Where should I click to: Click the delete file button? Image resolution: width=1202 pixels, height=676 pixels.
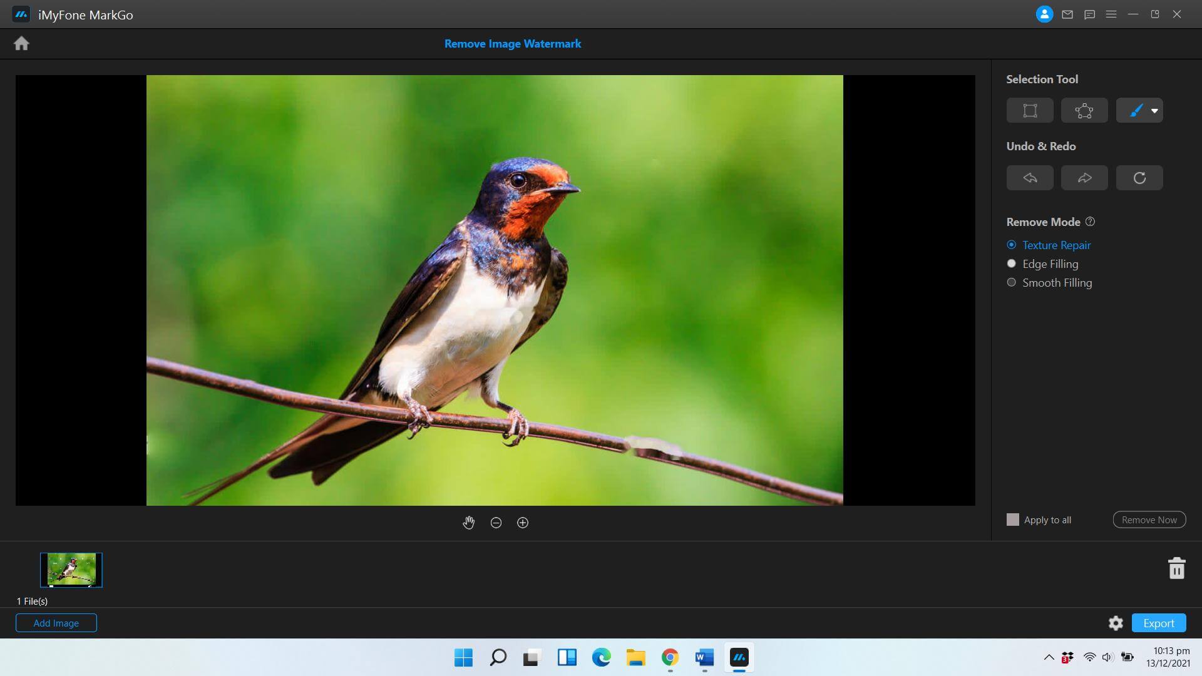click(1176, 568)
